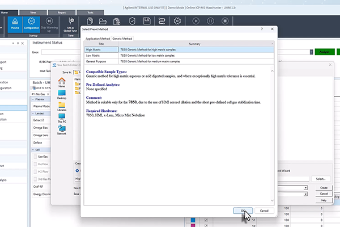Close the Select Preset Method dialog
Screen dimensions: 340x227
[x=272, y=29]
